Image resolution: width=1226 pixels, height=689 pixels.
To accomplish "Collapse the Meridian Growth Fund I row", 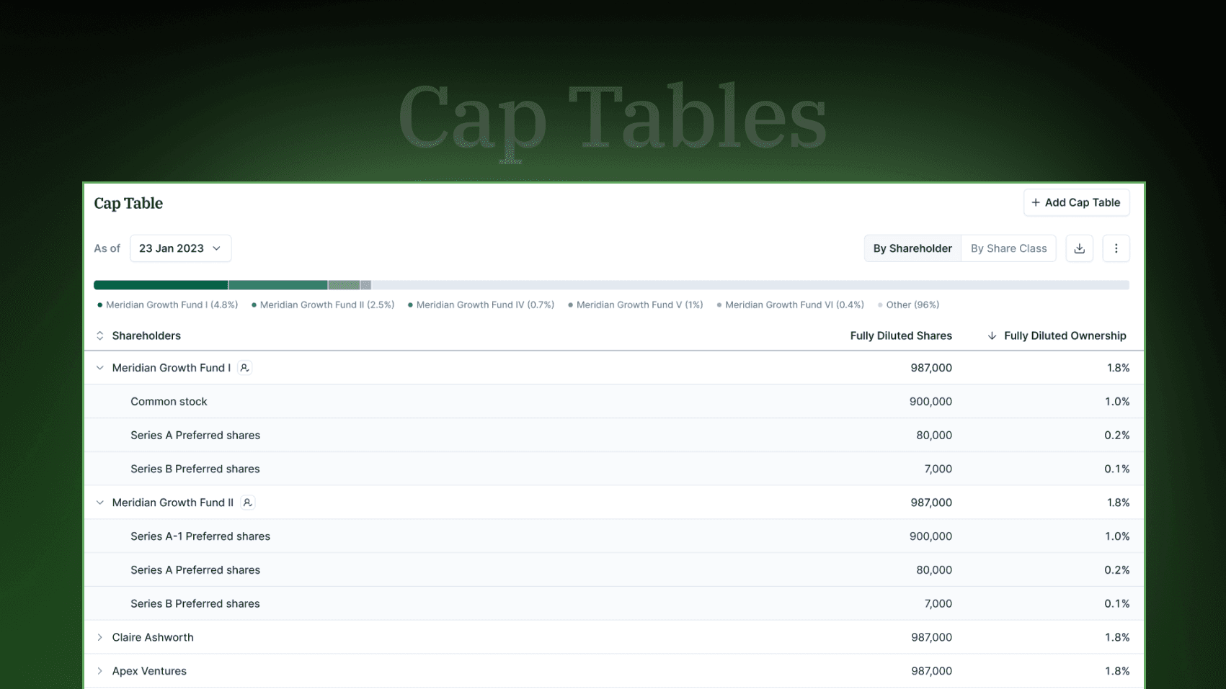I will 100,368.
